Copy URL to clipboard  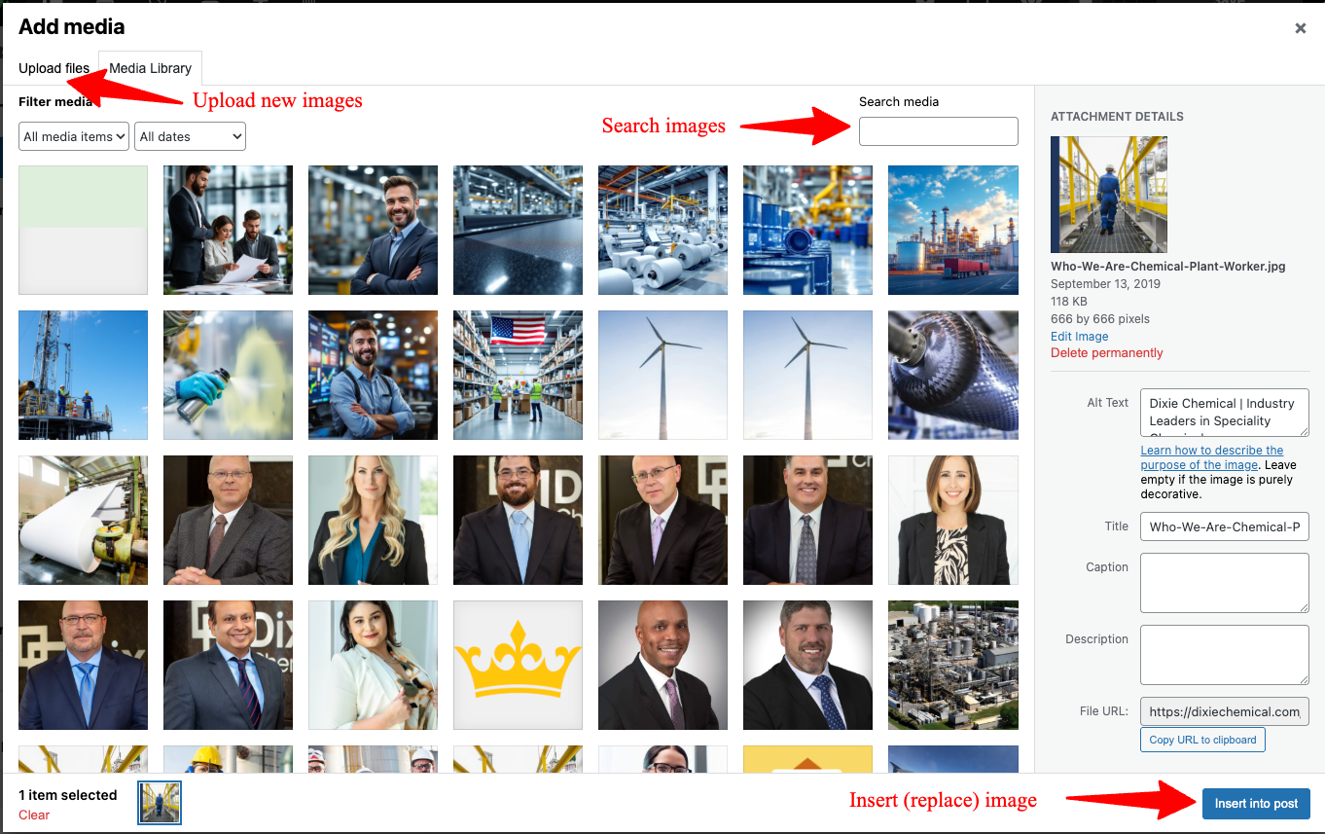pyautogui.click(x=1202, y=740)
